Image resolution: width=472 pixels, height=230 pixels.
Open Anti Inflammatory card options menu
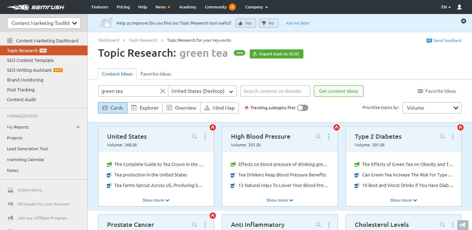329,225
